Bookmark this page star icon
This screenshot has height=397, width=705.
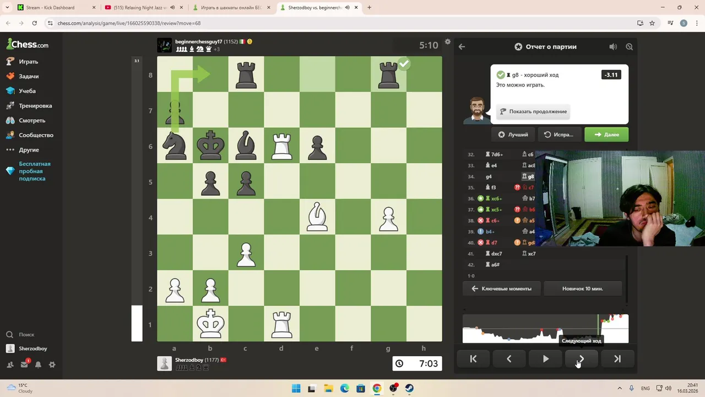click(x=652, y=23)
